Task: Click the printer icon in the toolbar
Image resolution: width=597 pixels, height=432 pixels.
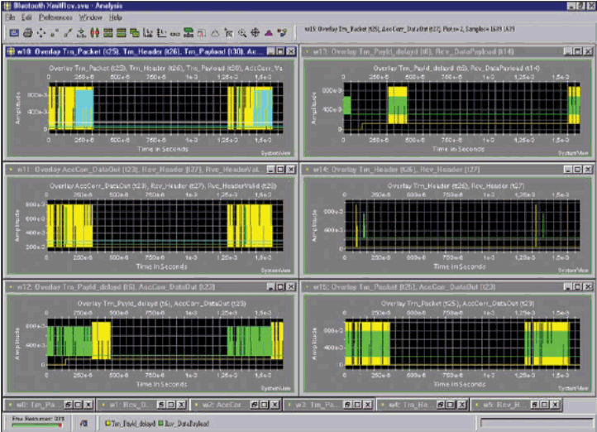Action: 26,33
